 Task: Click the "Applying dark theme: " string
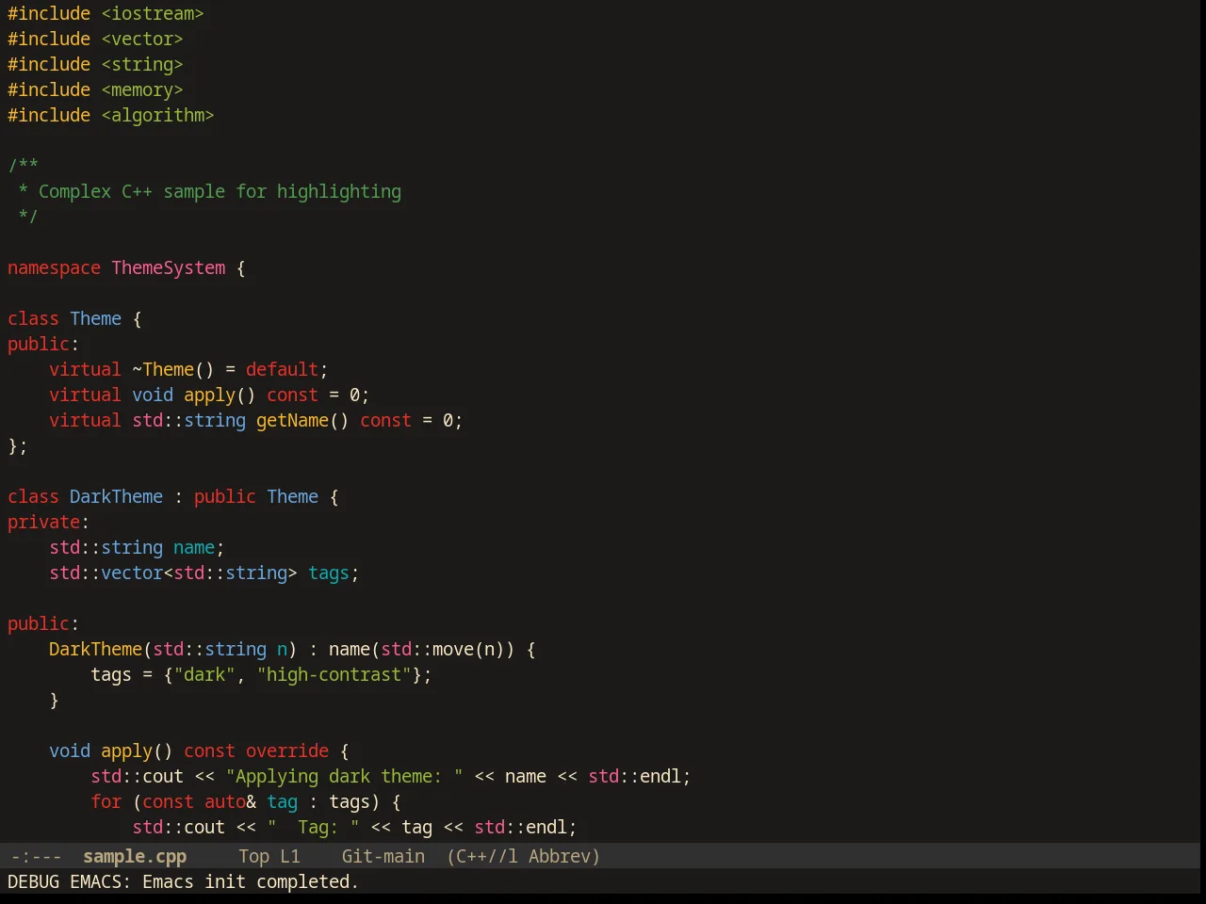click(x=344, y=777)
